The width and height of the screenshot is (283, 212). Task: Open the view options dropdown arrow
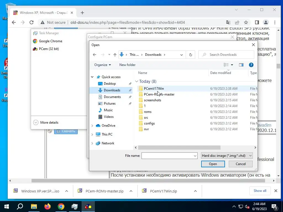pyautogui.click(x=232, y=65)
